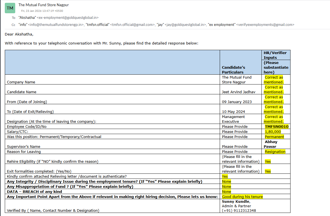
Task: Click the Good during his tenure remark
Action: [242, 197]
